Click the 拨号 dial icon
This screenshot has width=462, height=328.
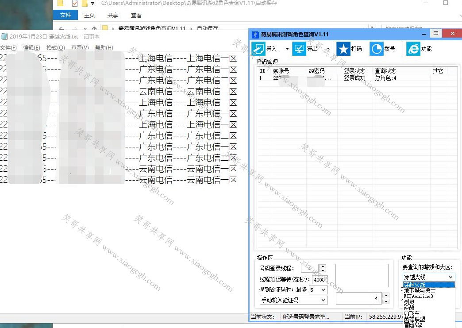(x=376, y=49)
